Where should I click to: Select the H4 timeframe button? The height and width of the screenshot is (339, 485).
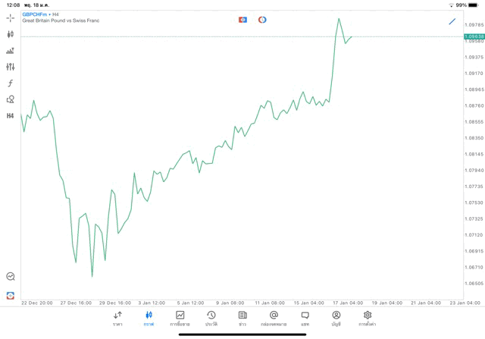11,116
